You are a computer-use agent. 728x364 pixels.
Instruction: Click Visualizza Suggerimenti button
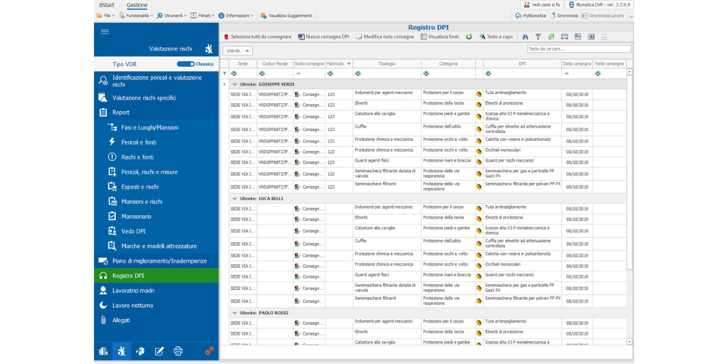(x=286, y=16)
